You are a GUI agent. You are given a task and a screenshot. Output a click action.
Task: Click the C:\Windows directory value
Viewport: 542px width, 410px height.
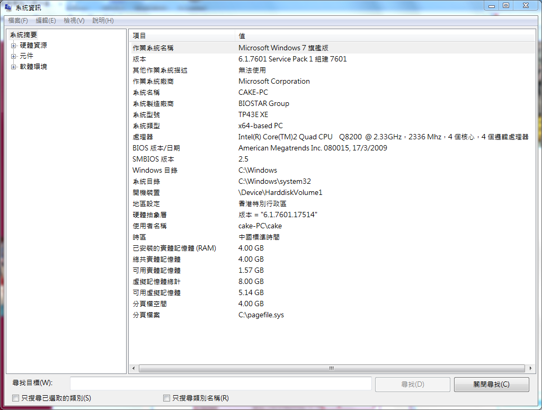(258, 170)
